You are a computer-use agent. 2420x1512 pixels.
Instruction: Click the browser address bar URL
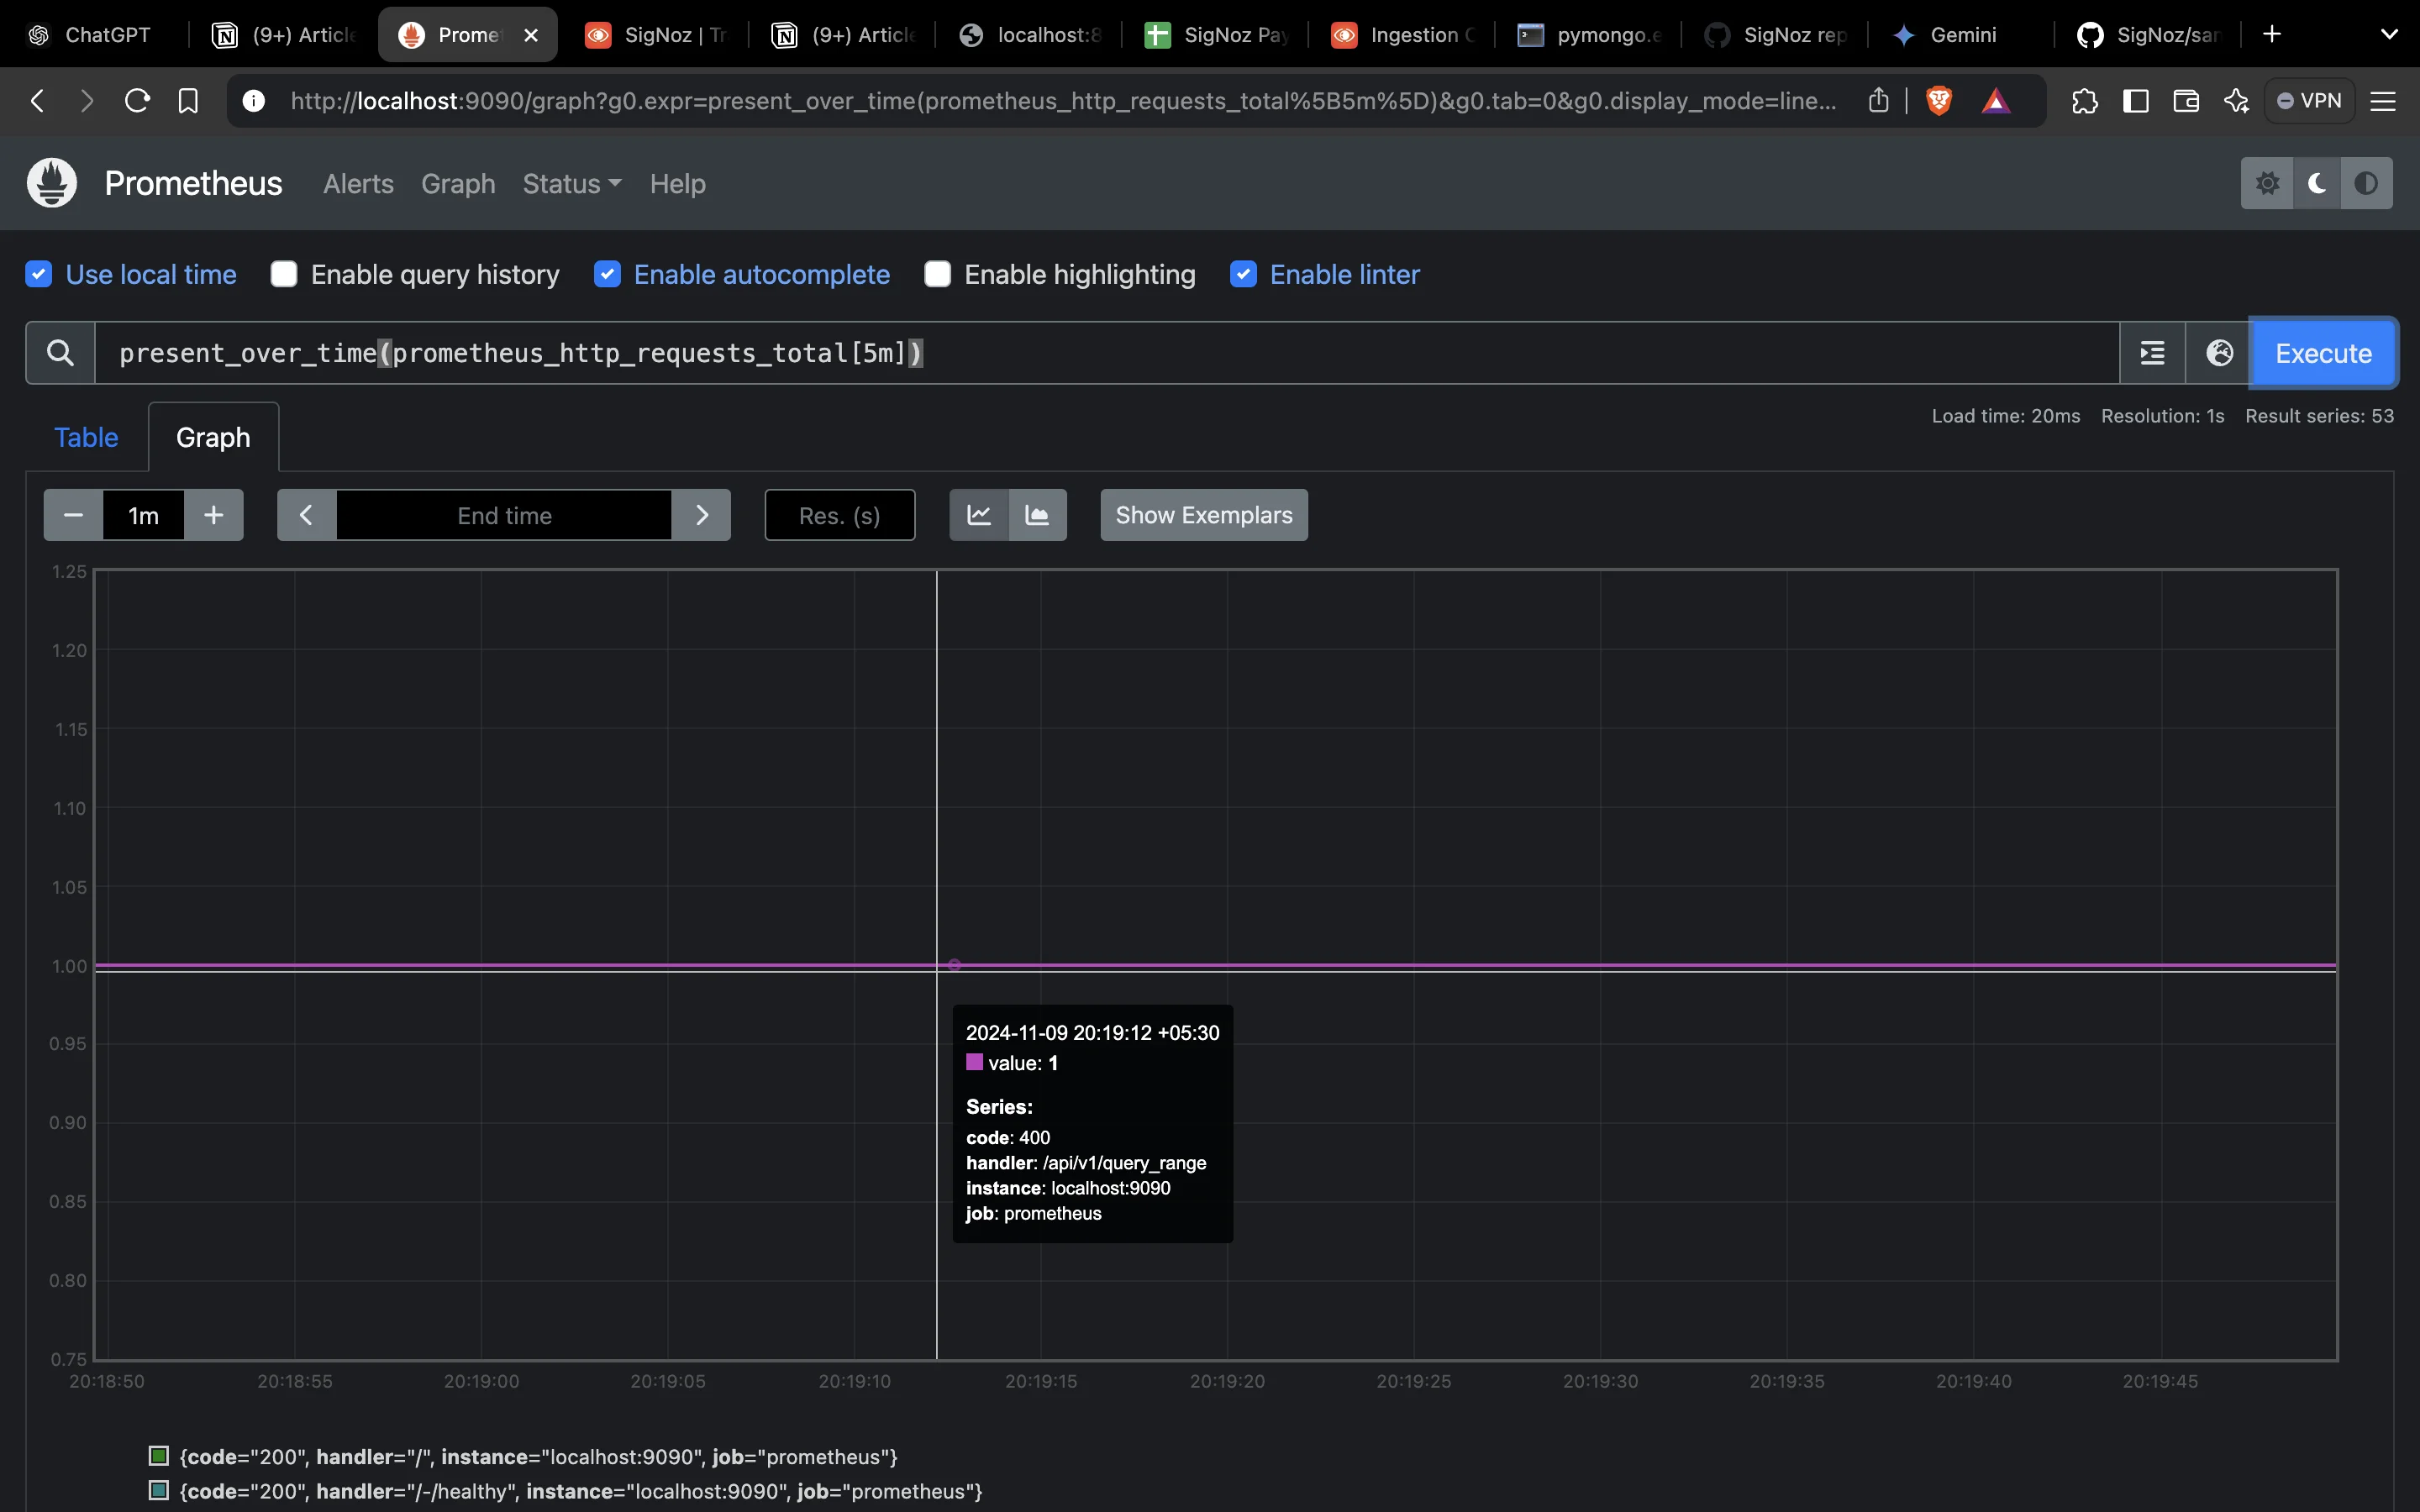tap(1063, 101)
